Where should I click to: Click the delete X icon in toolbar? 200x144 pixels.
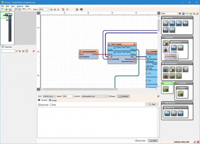click(x=67, y=9)
